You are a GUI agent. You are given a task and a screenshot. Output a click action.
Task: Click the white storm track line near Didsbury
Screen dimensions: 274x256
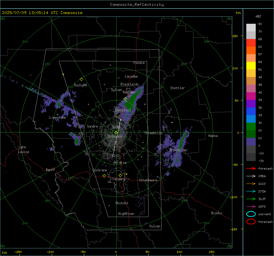pos(117,138)
